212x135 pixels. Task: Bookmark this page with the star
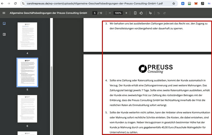pyautogui.click(x=174, y=4)
